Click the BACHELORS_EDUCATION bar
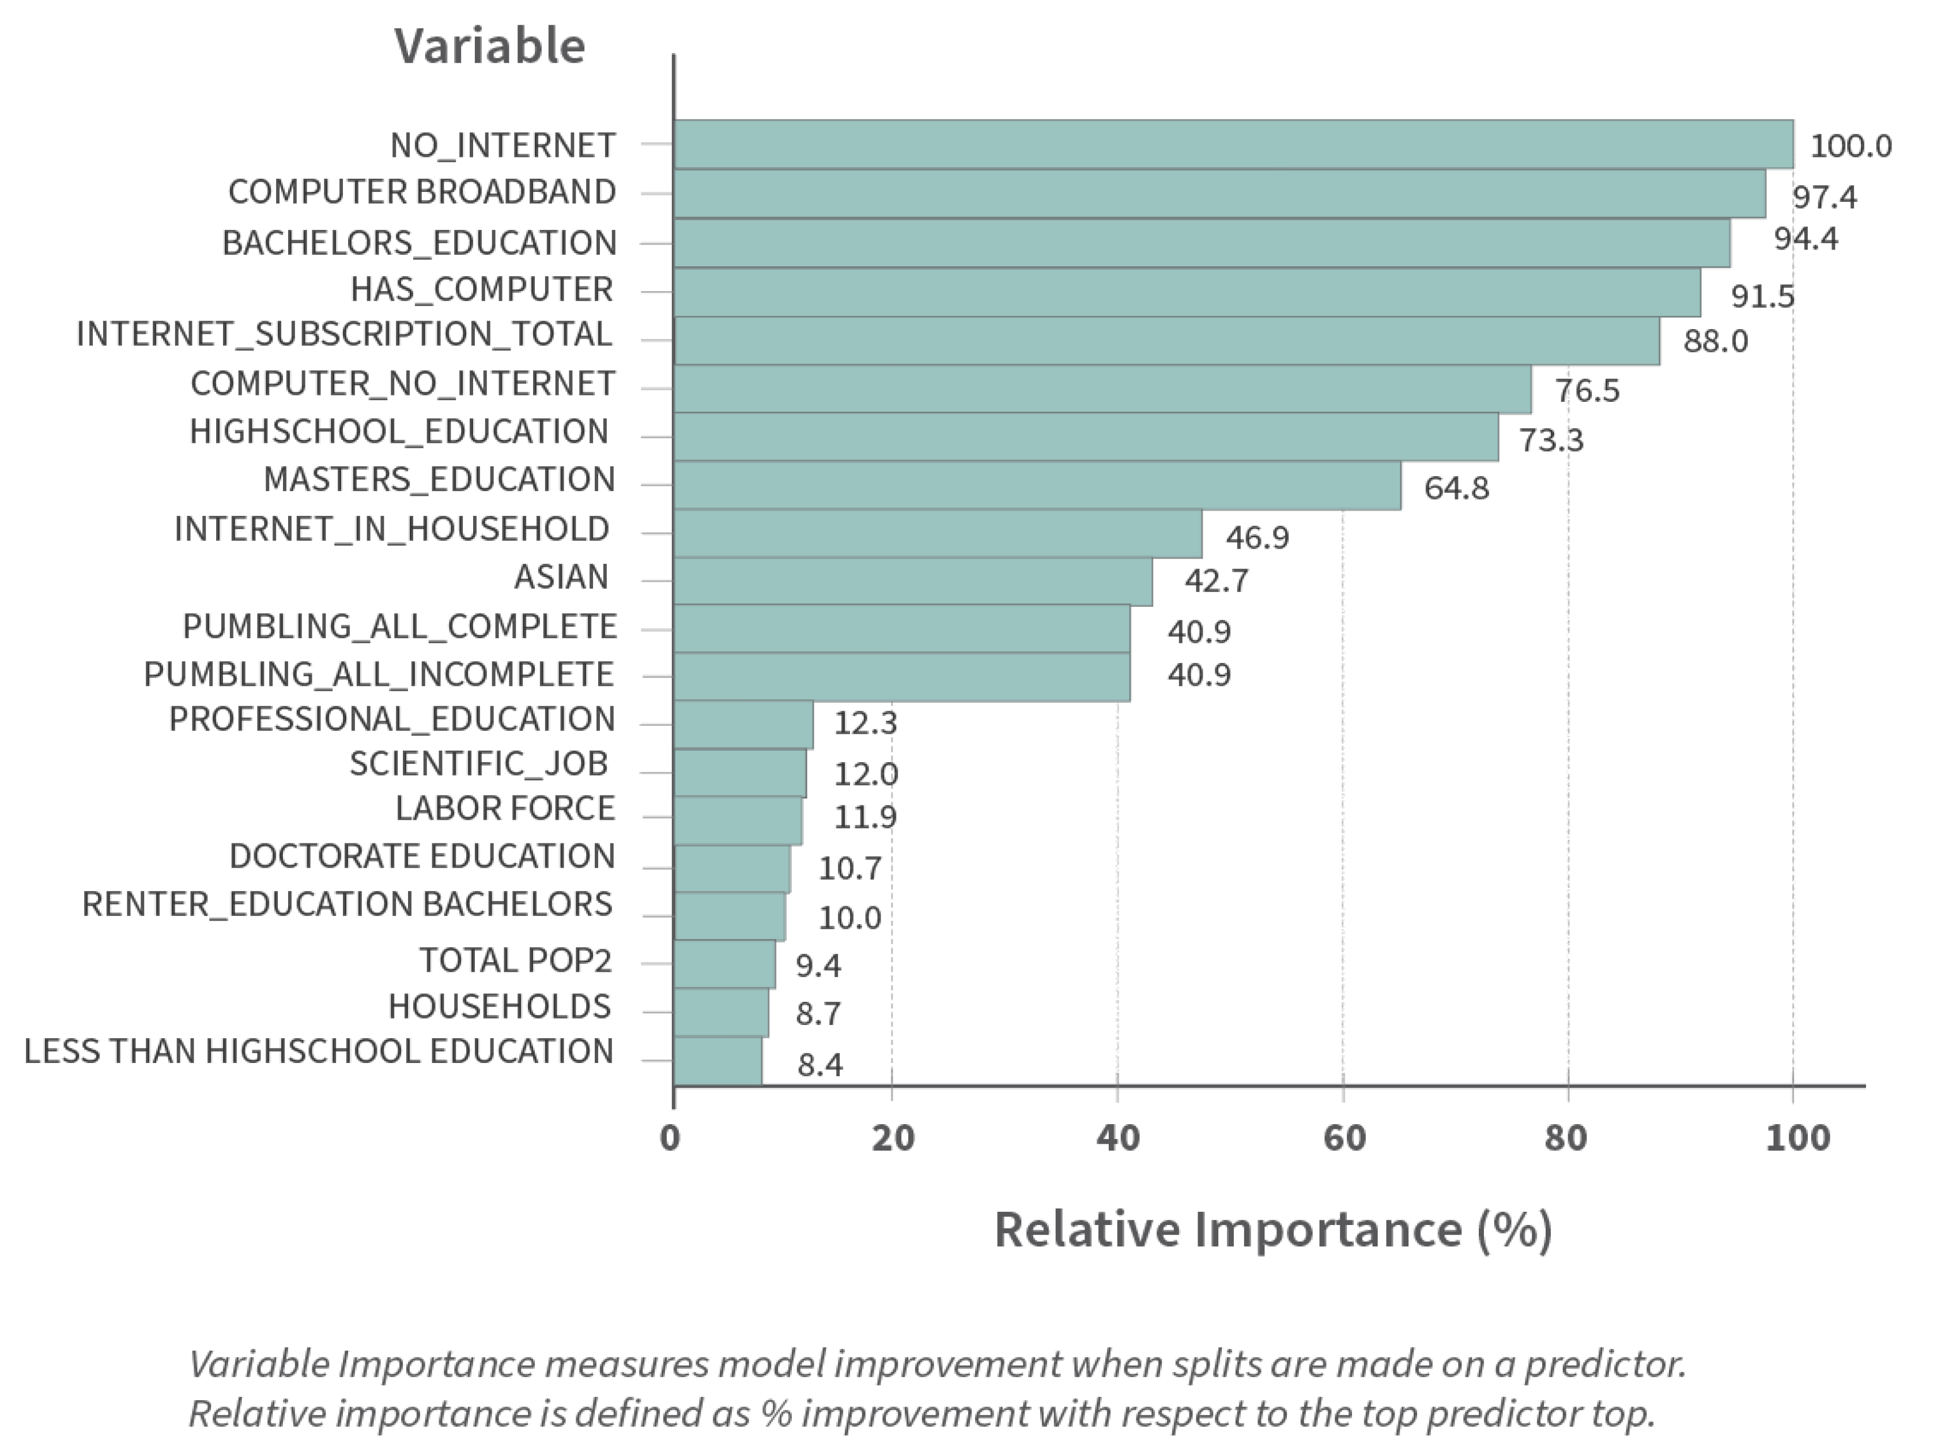Viewport: 1945px width, 1455px height. (x=1201, y=243)
